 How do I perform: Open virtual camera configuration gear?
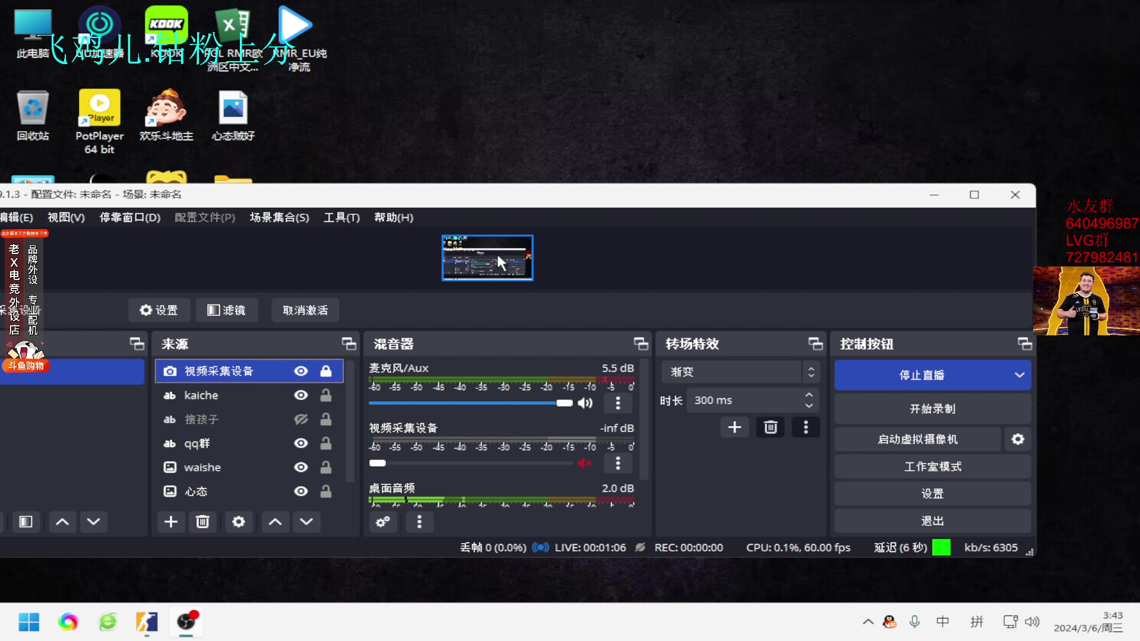(x=1018, y=439)
